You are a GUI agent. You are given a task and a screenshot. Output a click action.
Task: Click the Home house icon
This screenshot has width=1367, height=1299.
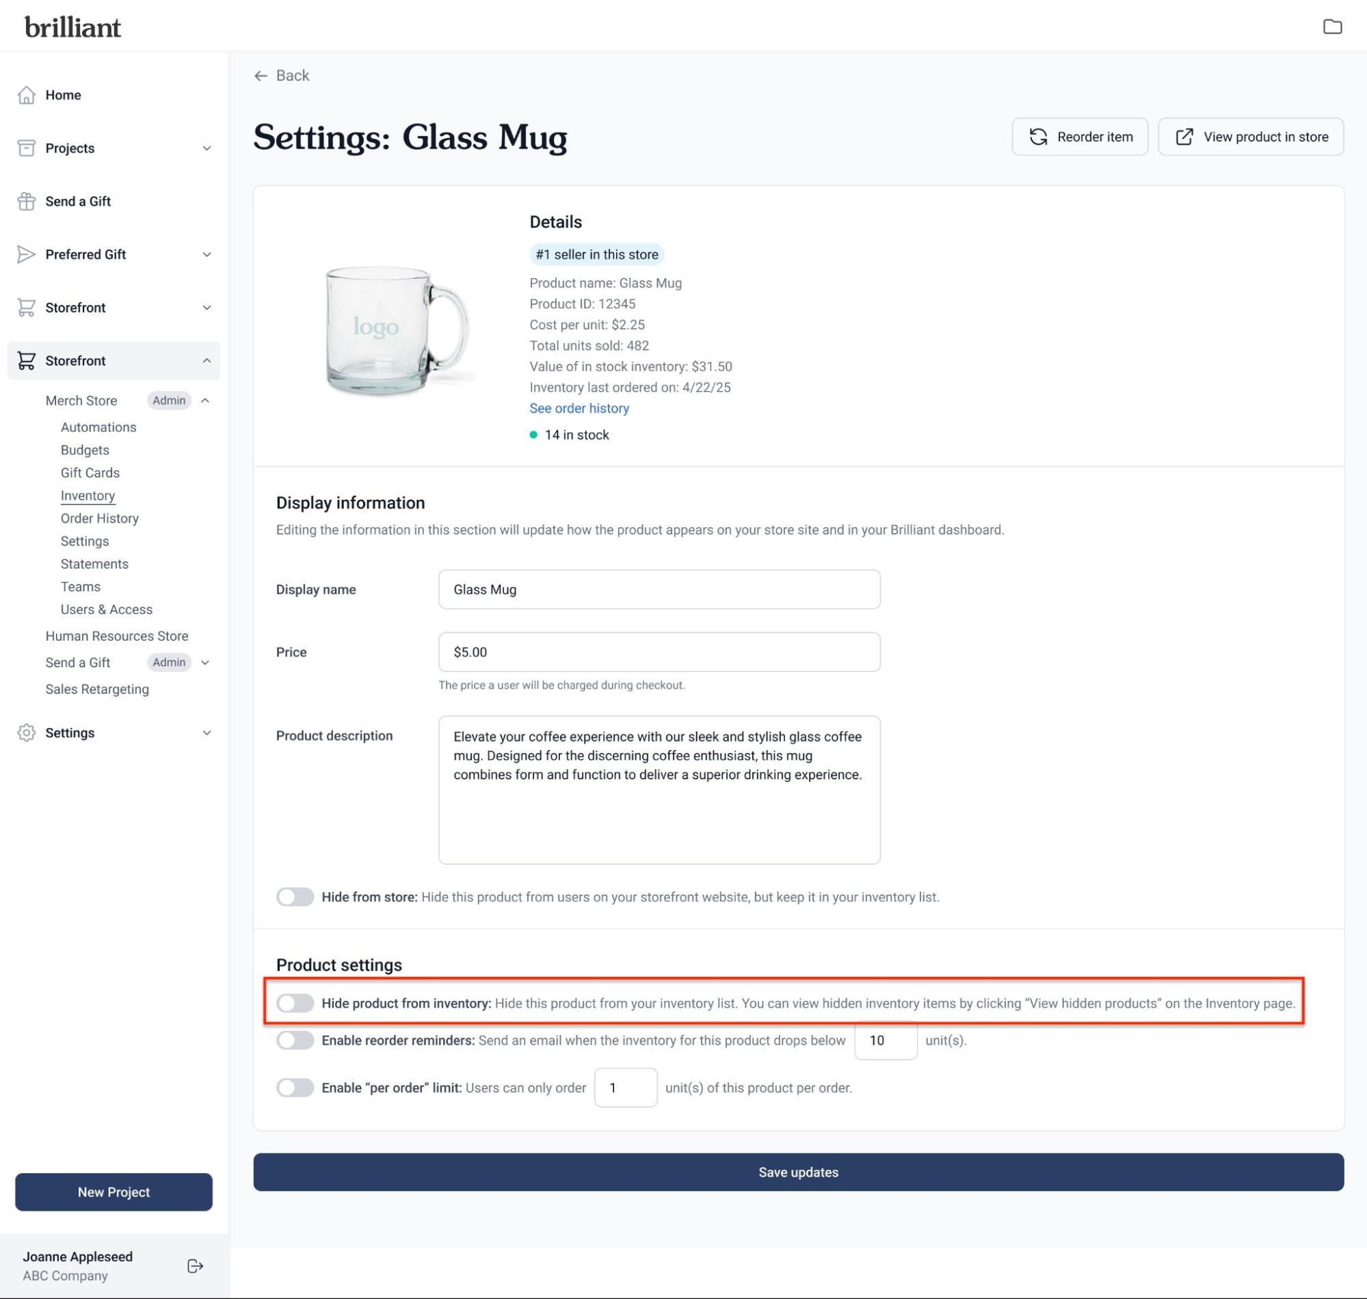pos(26,95)
